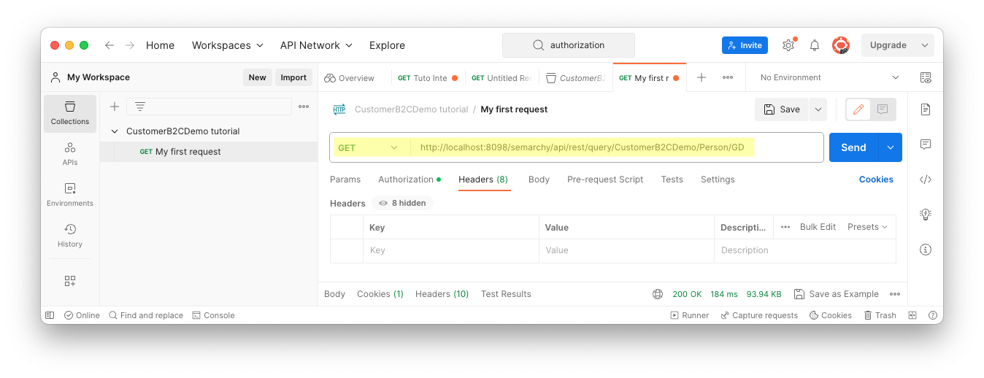Open the No Environment selector
This screenshot has height=378, width=984.
829,77
